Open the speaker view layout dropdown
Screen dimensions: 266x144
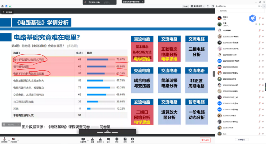coord(198,6)
